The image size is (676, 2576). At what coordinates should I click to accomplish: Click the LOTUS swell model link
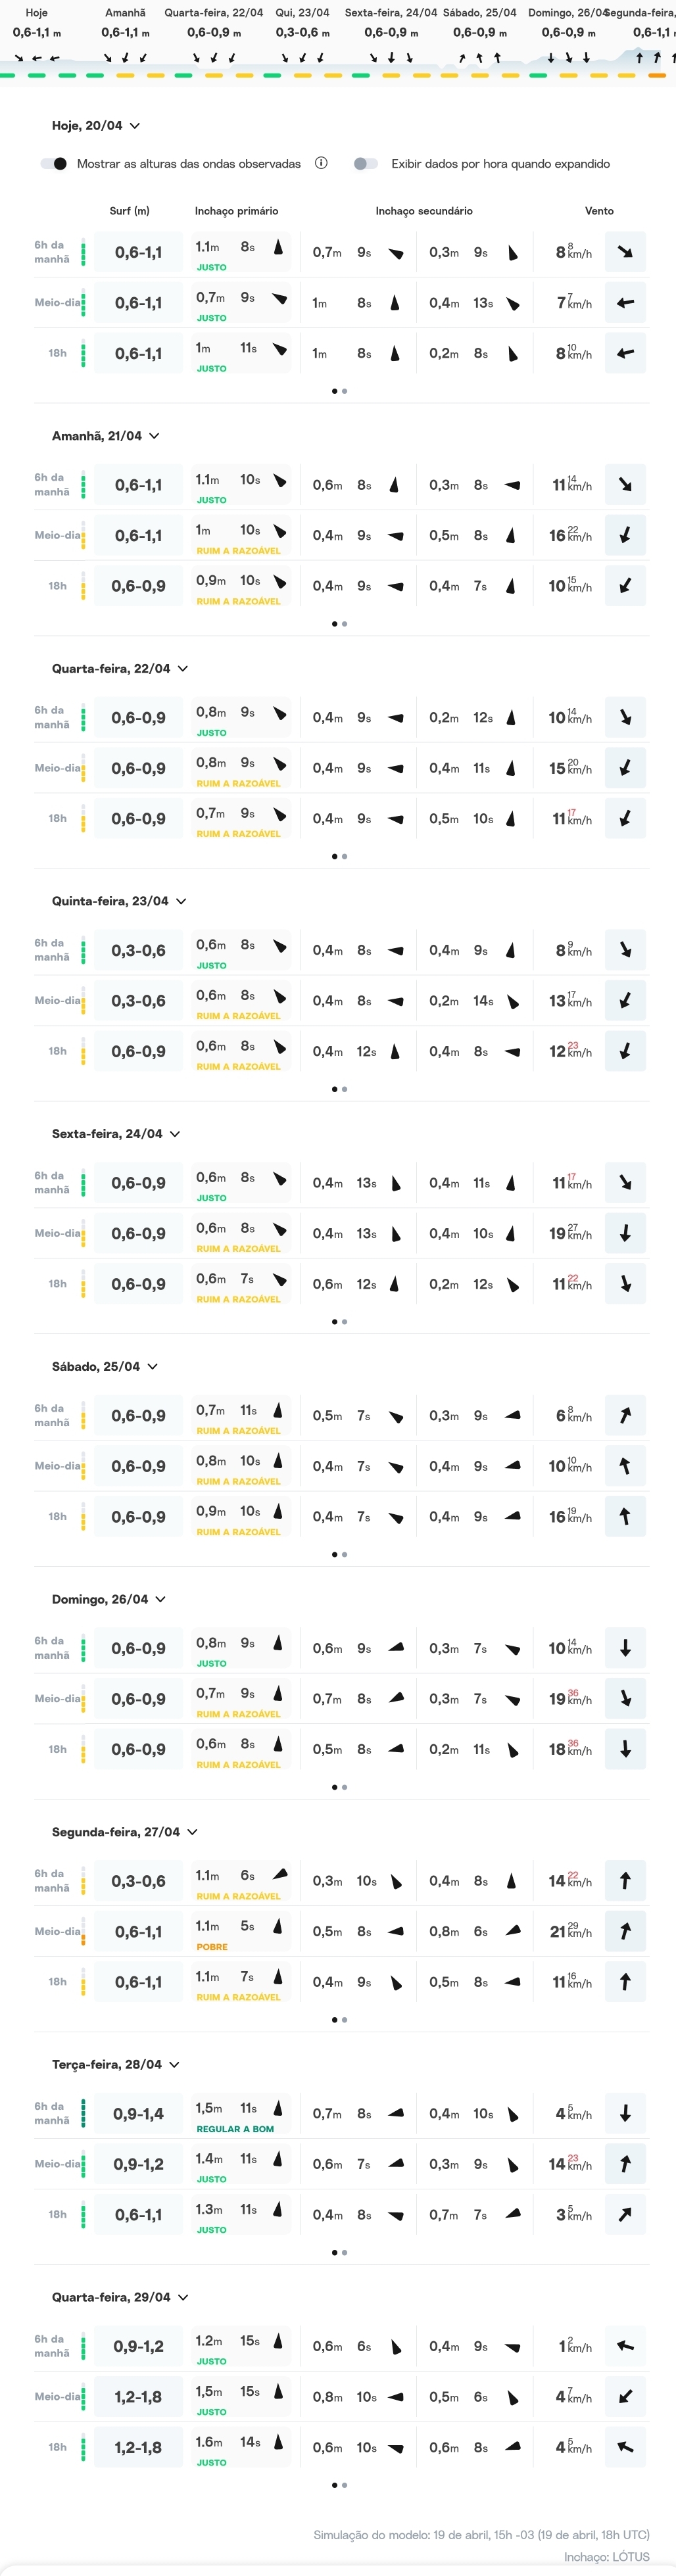coord(630,2556)
